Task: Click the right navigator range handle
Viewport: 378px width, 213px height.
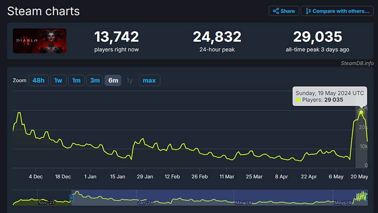Action: [367, 197]
